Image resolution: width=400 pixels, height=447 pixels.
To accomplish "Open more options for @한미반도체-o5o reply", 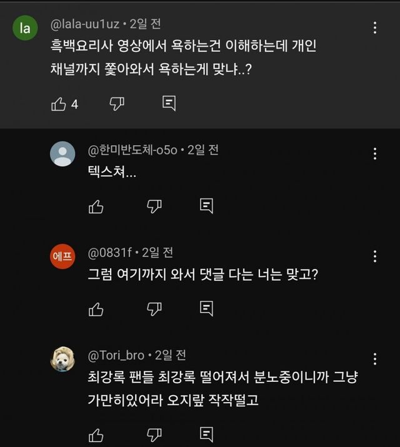I will (374, 154).
